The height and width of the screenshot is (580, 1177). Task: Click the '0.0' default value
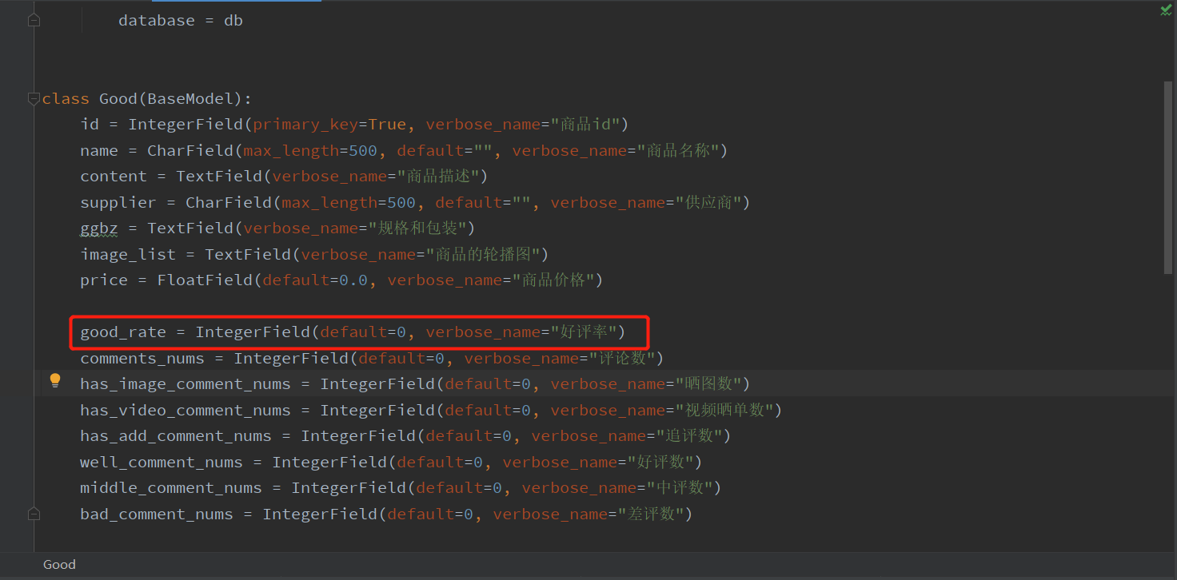353,280
